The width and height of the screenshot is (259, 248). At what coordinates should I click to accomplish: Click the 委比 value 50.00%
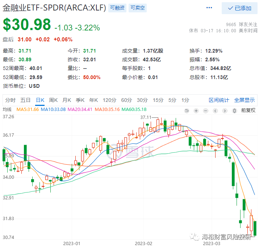coord(92,77)
